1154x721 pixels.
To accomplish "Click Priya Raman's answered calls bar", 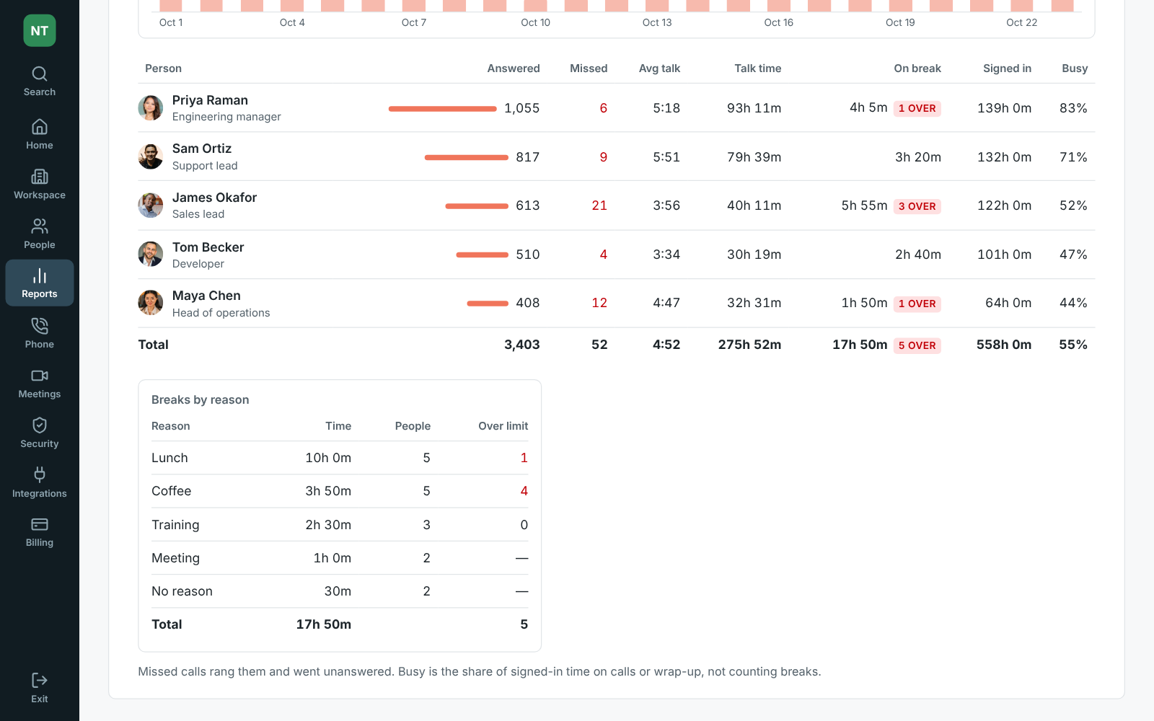I will [443, 109].
